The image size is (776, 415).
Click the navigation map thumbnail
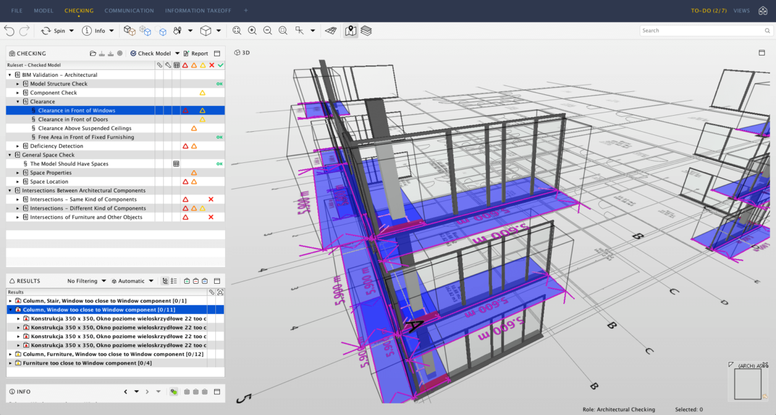[x=747, y=384]
